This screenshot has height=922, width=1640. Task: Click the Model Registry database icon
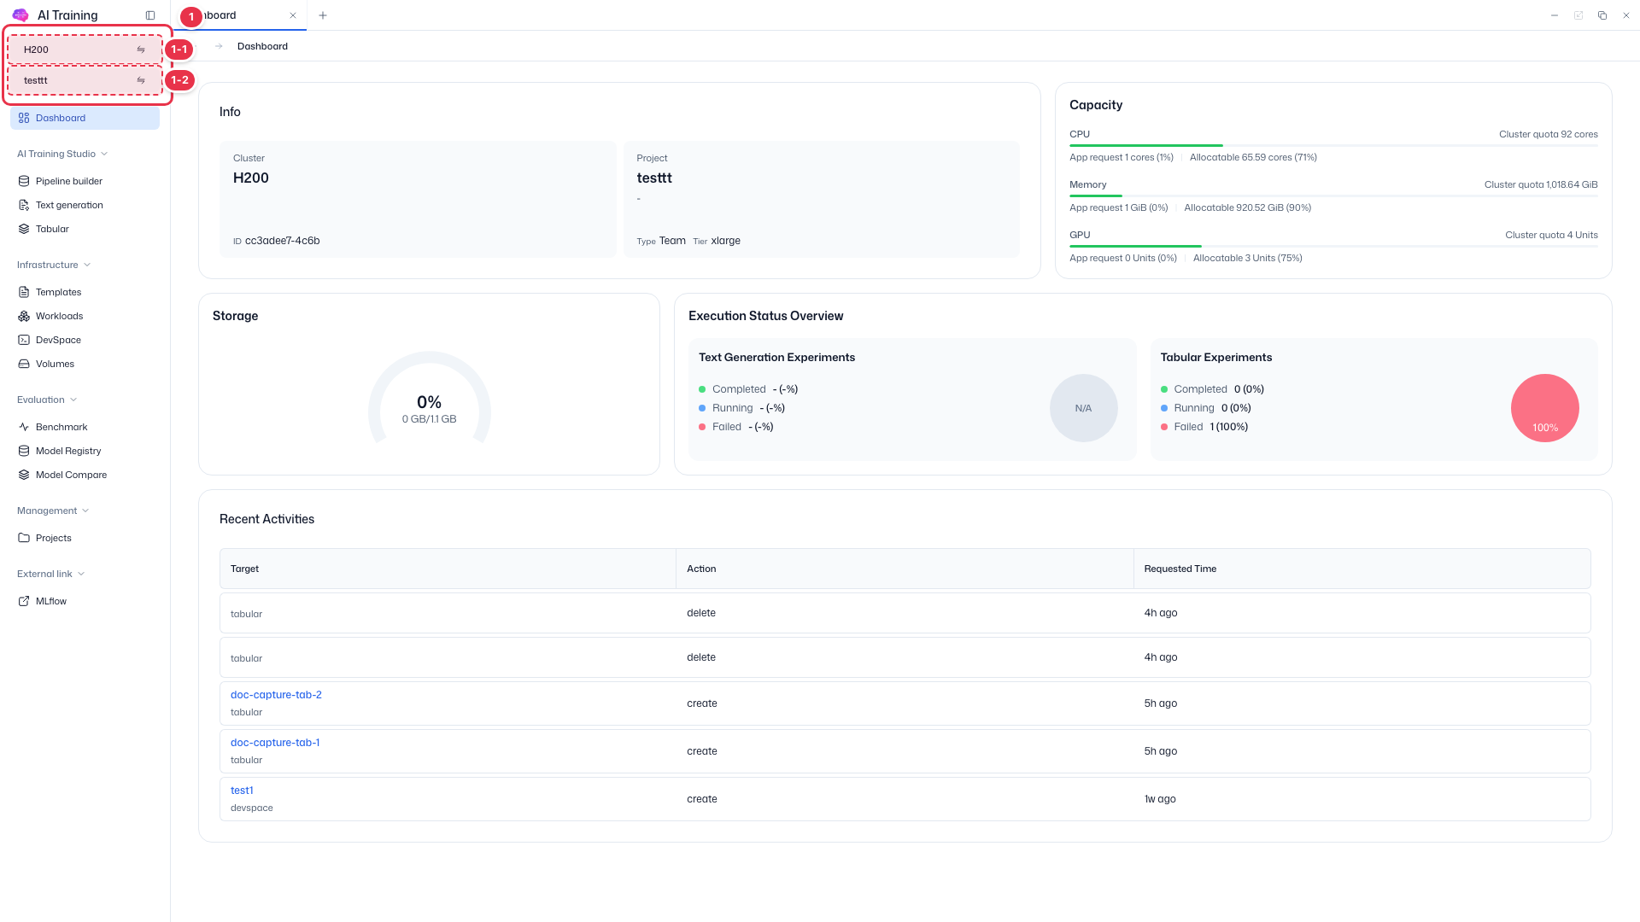24,451
